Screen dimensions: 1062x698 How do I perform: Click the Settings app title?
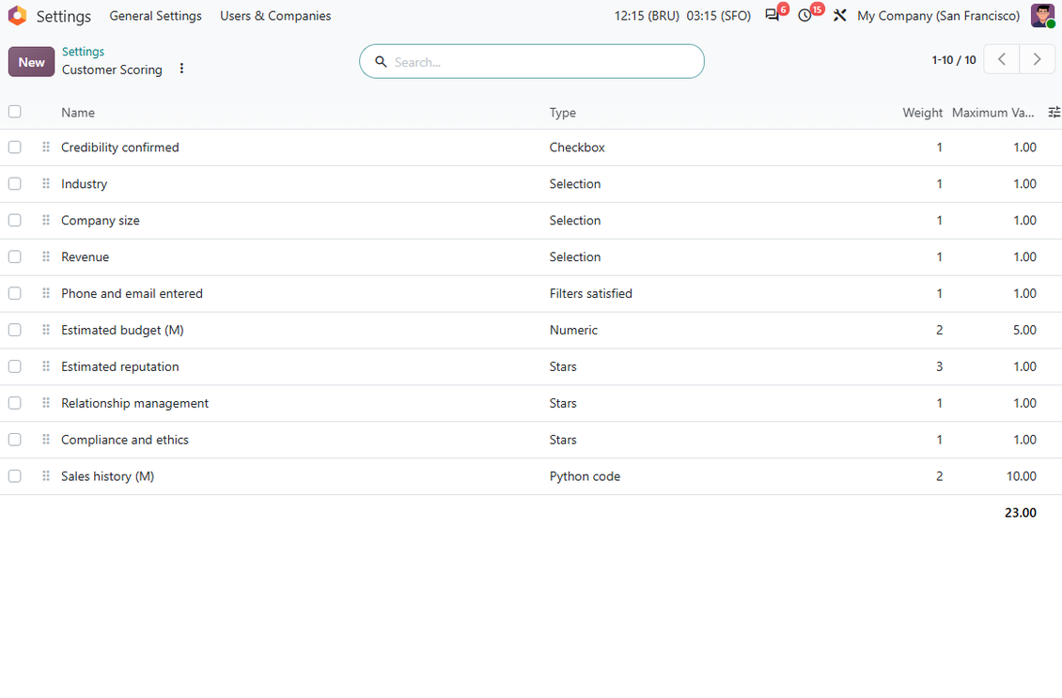[64, 16]
